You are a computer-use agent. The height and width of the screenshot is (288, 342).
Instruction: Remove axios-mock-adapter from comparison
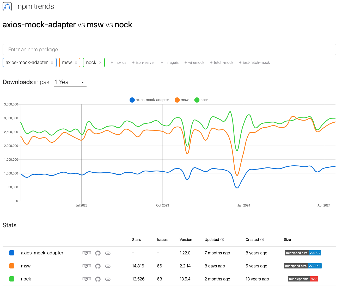52,62
